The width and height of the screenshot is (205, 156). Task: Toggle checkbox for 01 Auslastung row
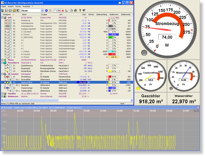point(10,21)
